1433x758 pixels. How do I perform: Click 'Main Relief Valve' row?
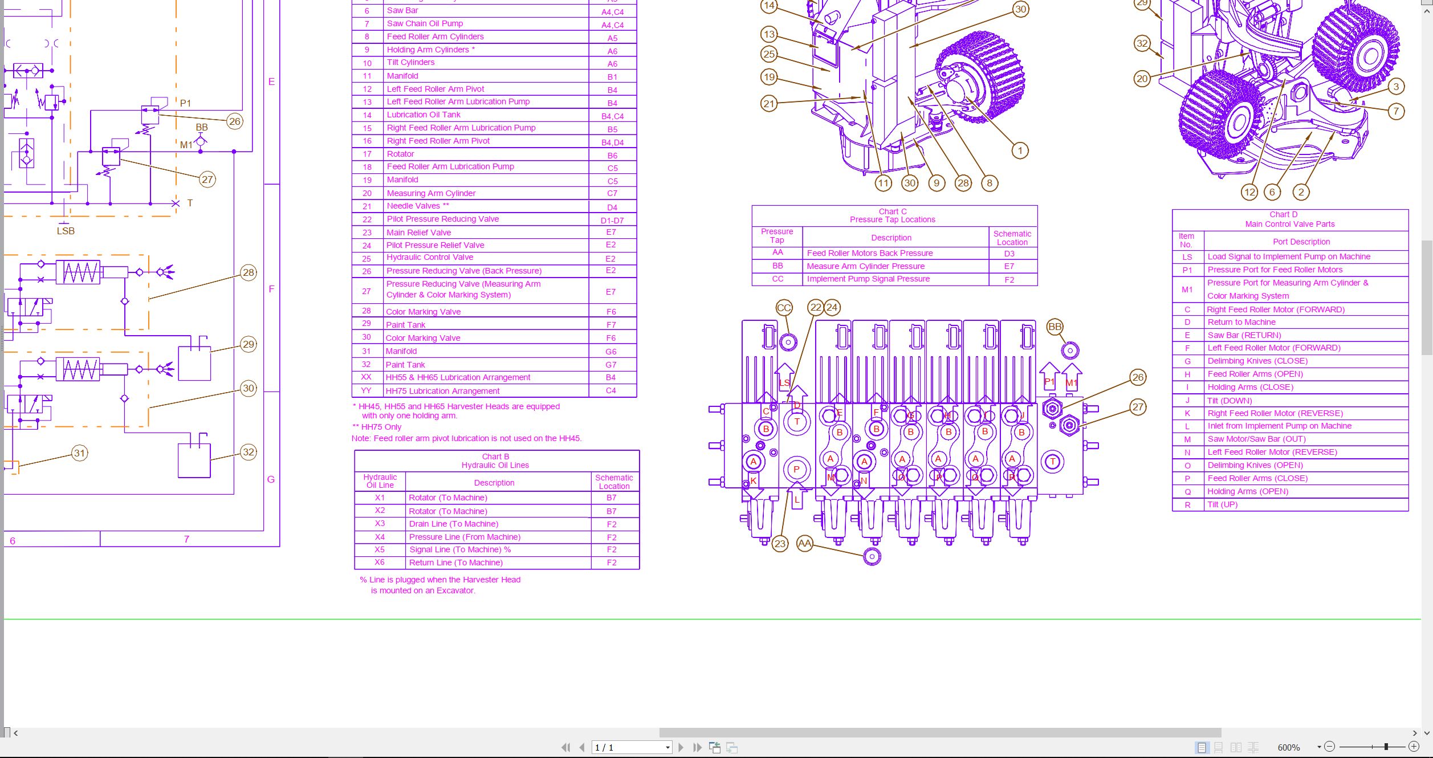(494, 233)
